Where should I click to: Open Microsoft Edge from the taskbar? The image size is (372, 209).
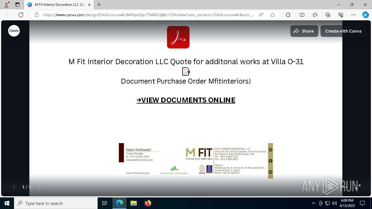[x=119, y=203]
